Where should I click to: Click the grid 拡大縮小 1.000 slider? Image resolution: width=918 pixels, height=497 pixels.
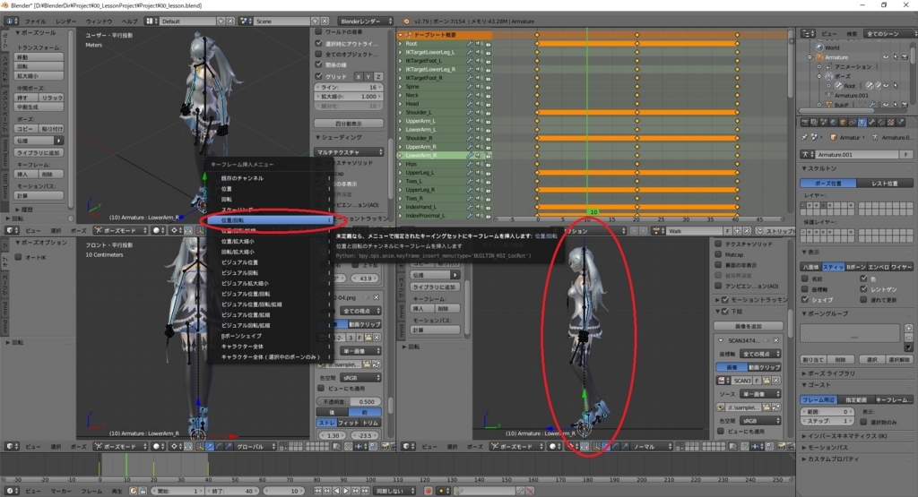pyautogui.click(x=349, y=97)
